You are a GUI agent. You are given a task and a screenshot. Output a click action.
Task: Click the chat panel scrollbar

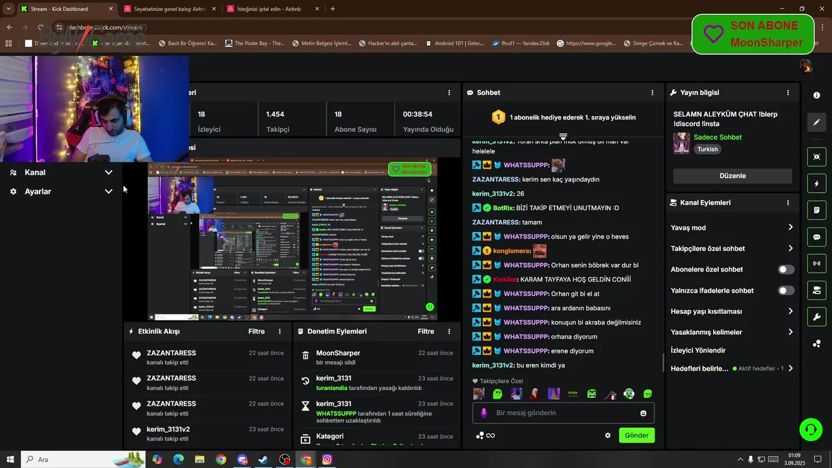[663, 362]
